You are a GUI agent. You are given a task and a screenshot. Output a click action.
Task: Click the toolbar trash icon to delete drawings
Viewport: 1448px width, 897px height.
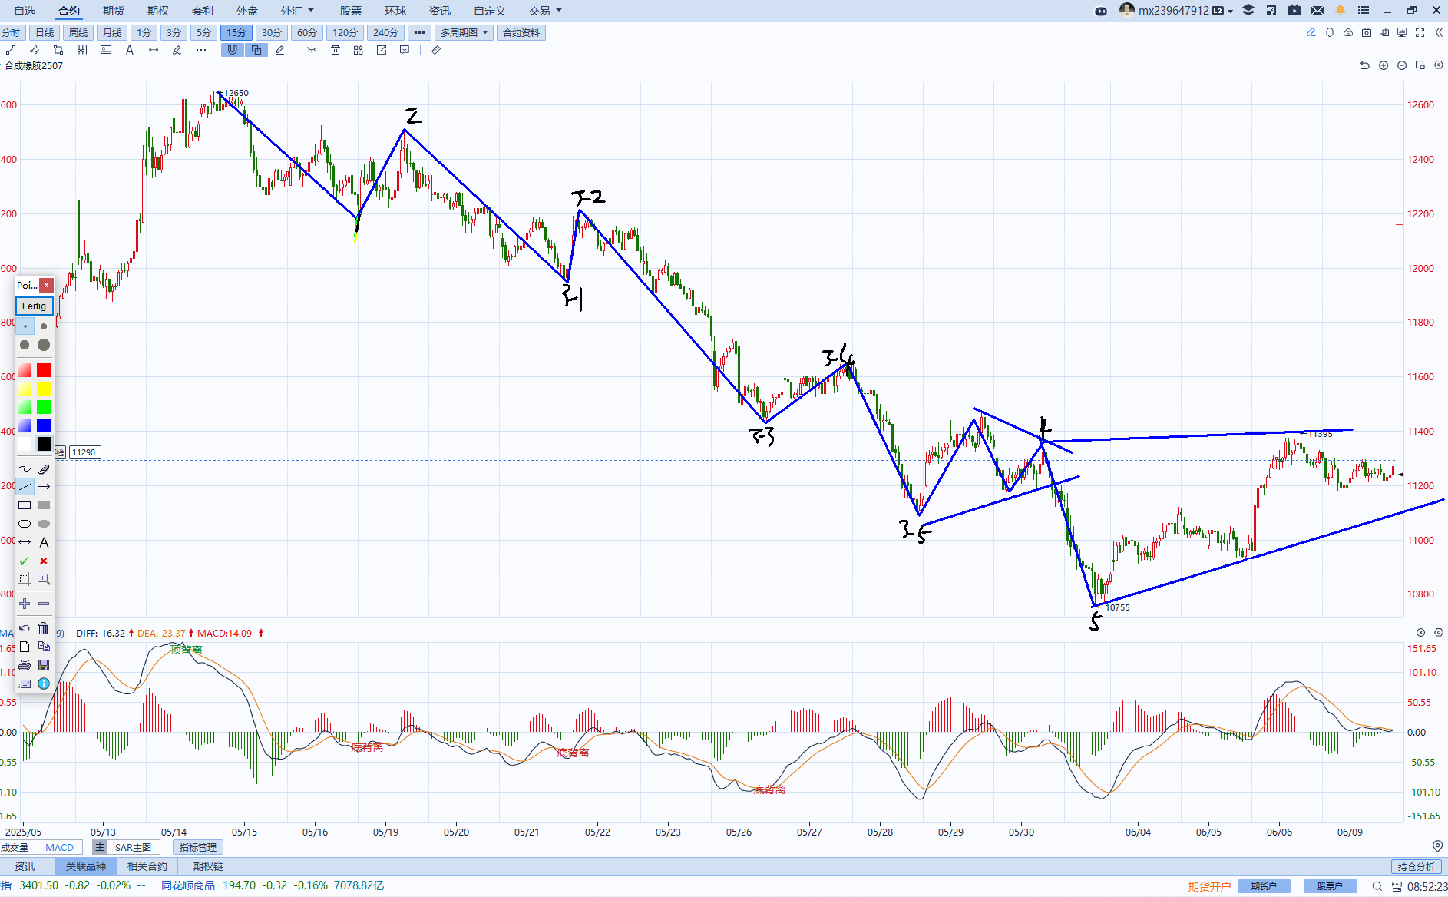[336, 50]
